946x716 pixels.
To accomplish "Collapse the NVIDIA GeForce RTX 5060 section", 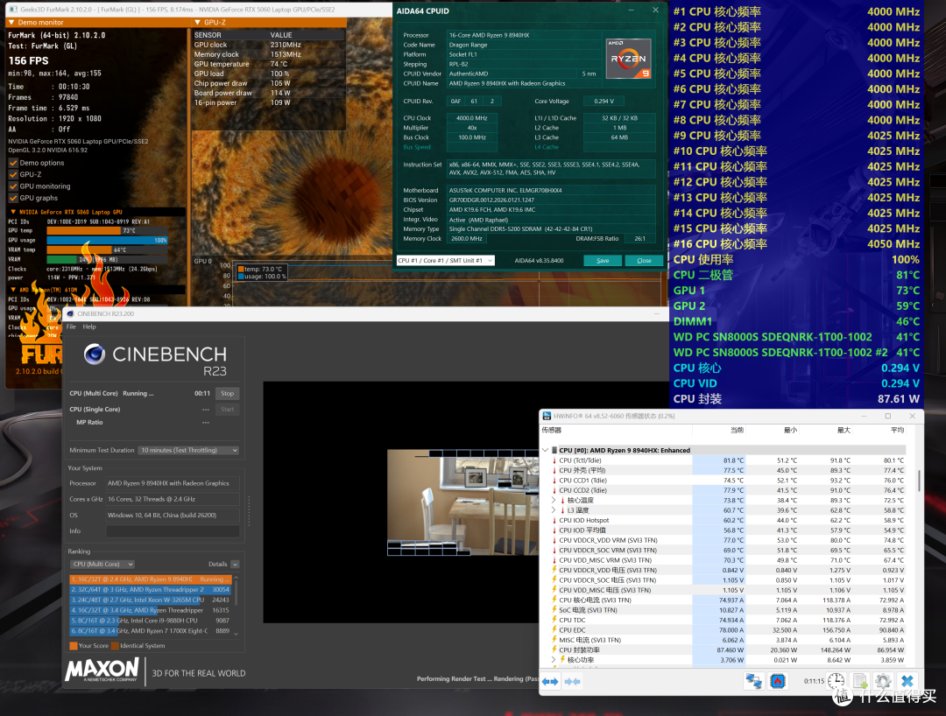I will tap(13, 212).
